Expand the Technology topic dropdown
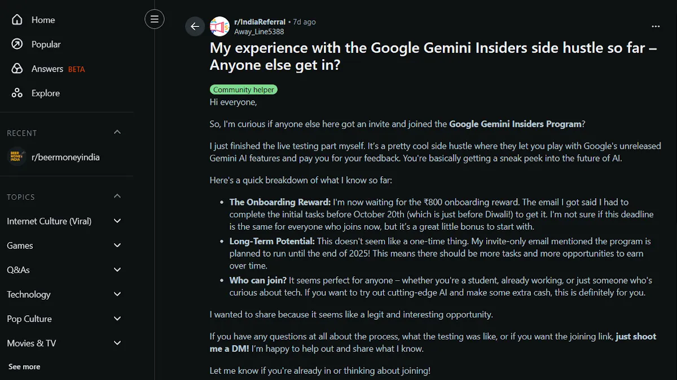Image resolution: width=677 pixels, height=380 pixels. [x=117, y=294]
